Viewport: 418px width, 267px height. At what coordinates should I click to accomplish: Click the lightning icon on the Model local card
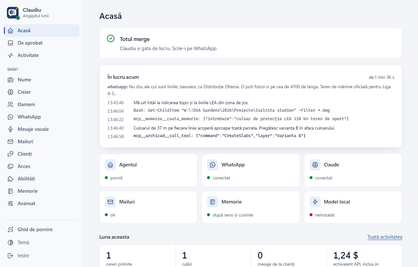pos(315,202)
